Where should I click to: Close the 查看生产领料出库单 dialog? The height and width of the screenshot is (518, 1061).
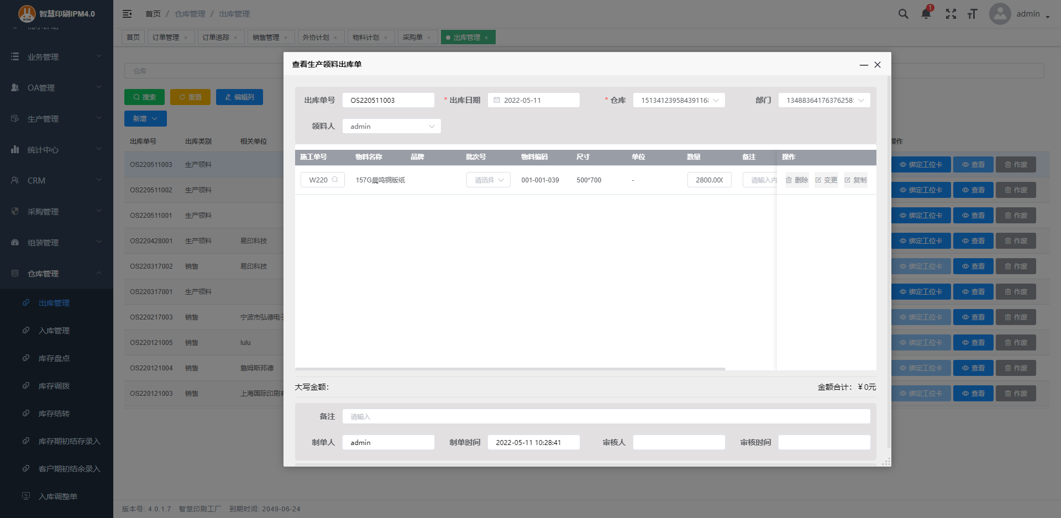pos(878,65)
